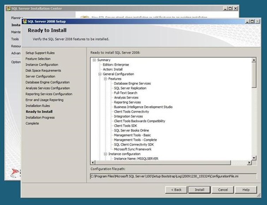Collapse the Instance configuration node
The image size is (267, 205).
click(105, 154)
